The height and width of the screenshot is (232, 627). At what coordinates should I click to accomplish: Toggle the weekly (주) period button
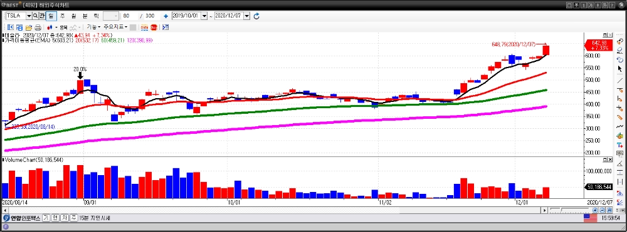62,16
